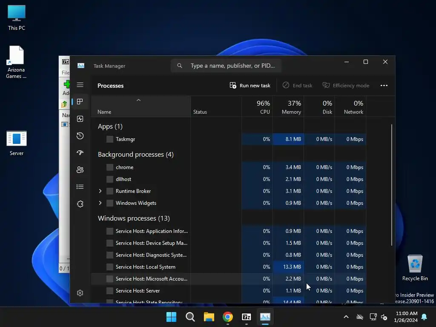
Task: Click the Apps (1) group heading
Action: click(x=110, y=126)
